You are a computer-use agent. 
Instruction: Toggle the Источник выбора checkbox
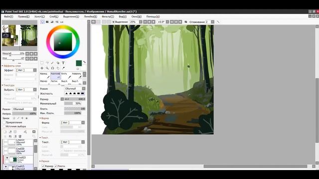pyautogui.click(x=4, y=126)
